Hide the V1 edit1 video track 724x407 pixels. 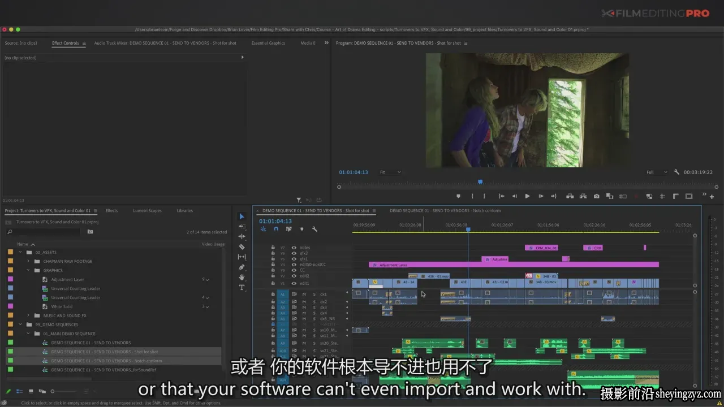pos(294,283)
